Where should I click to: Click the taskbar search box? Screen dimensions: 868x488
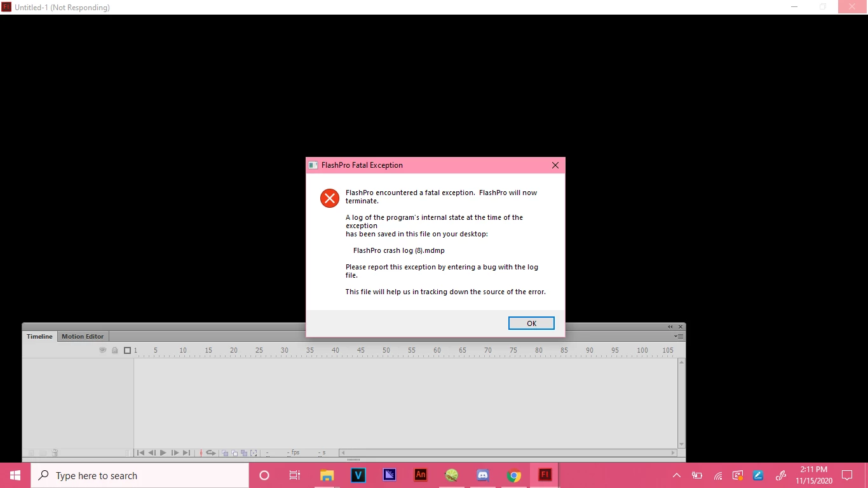coord(140,475)
